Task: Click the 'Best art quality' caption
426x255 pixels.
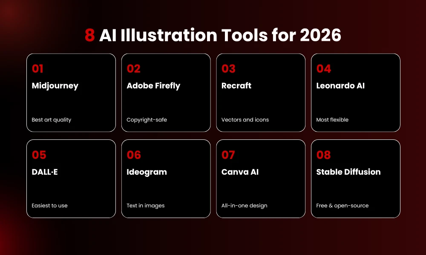Action: 52,120
